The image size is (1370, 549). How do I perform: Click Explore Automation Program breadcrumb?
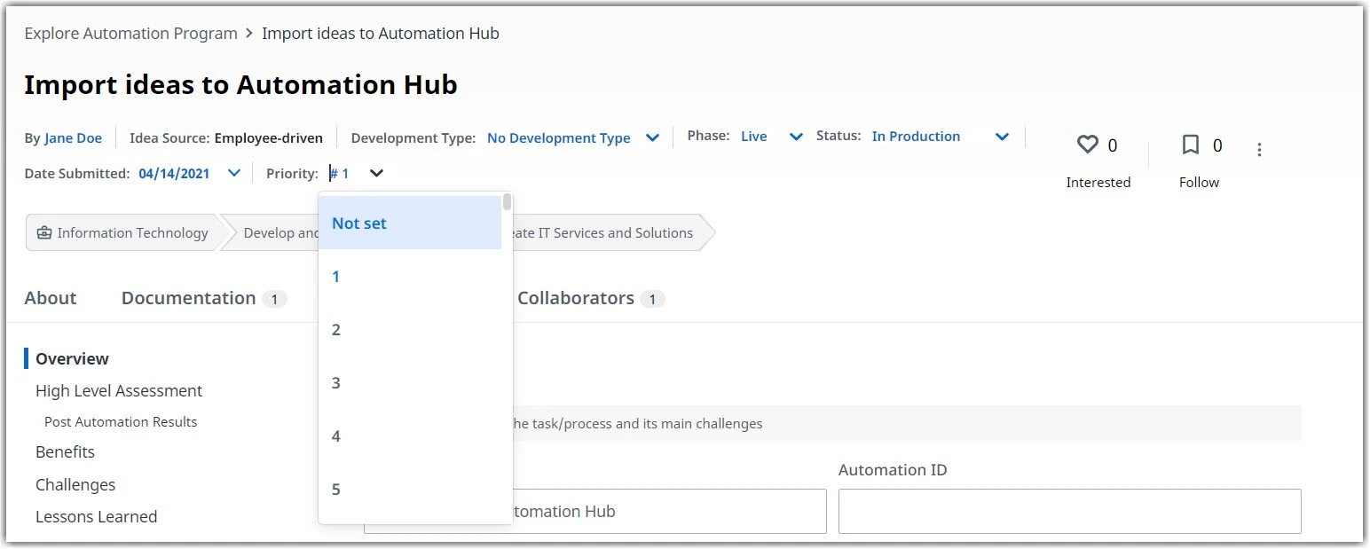130,34
